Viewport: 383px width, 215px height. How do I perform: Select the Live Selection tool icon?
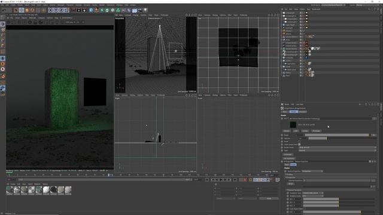(16, 10)
